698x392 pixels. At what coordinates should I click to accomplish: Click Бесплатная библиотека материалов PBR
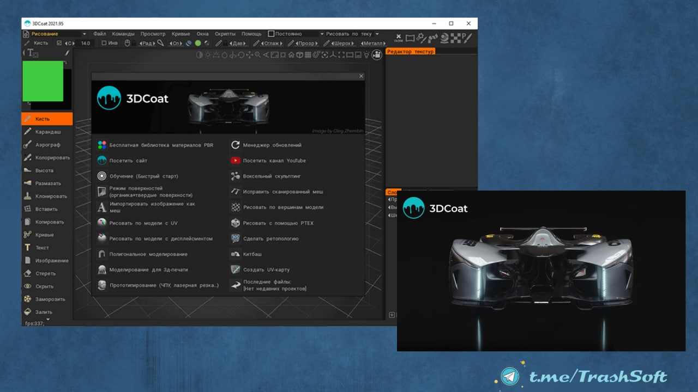click(155, 145)
